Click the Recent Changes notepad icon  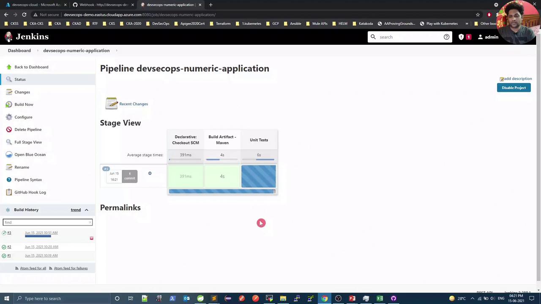click(112, 103)
